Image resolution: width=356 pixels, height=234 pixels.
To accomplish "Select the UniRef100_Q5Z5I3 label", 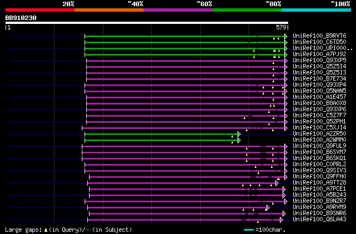I will click(x=319, y=73).
